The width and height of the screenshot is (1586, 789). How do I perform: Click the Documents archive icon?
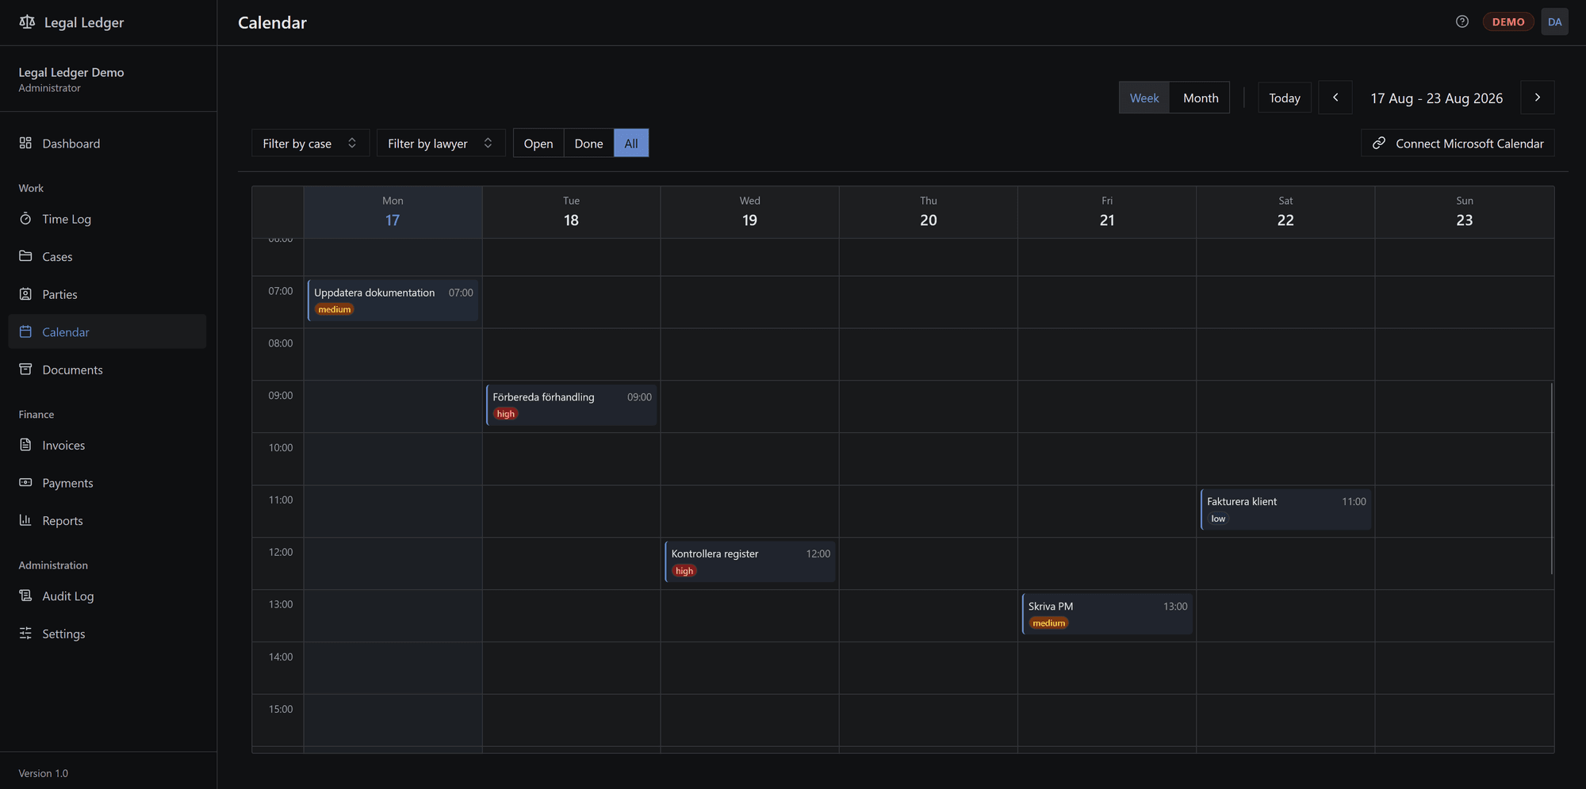pos(25,370)
